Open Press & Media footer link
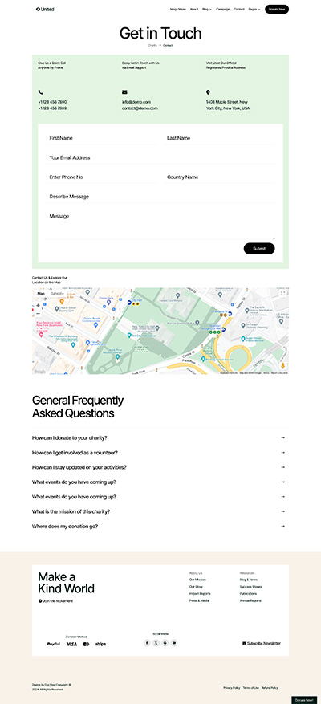This screenshot has width=321, height=704. click(x=199, y=600)
